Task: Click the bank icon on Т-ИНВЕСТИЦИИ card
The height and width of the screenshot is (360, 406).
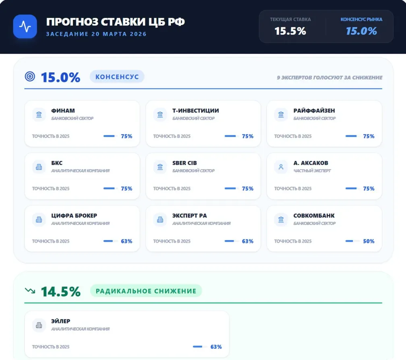Action: click(x=160, y=115)
